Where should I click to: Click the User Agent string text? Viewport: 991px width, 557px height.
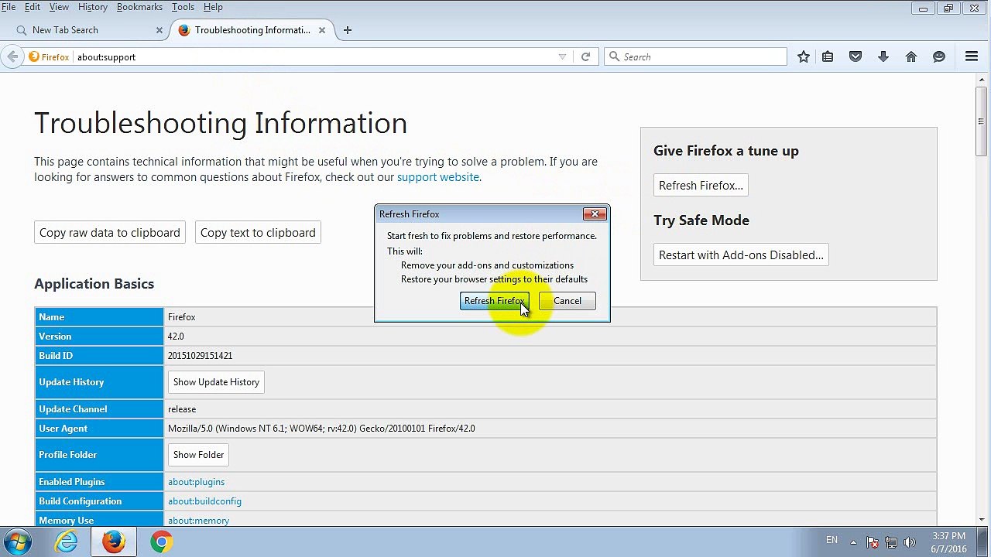(321, 429)
